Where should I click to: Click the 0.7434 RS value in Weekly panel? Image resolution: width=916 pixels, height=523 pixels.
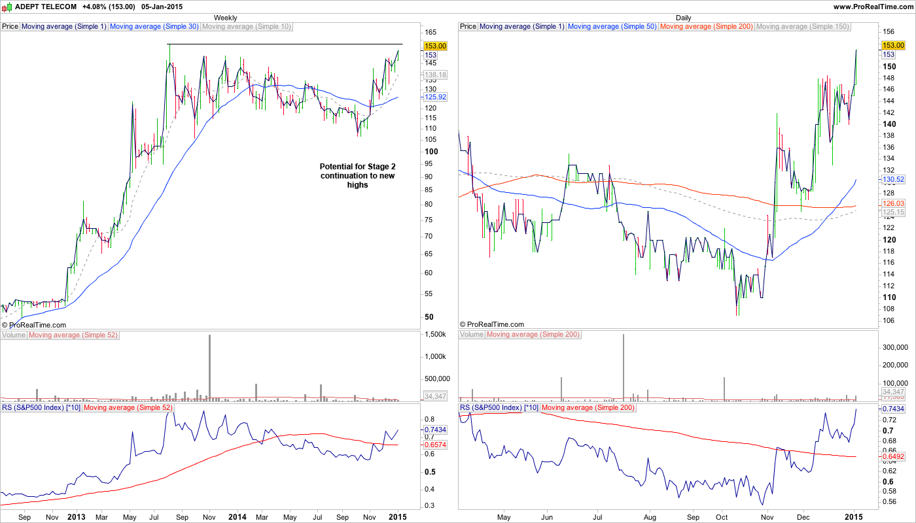pos(435,430)
